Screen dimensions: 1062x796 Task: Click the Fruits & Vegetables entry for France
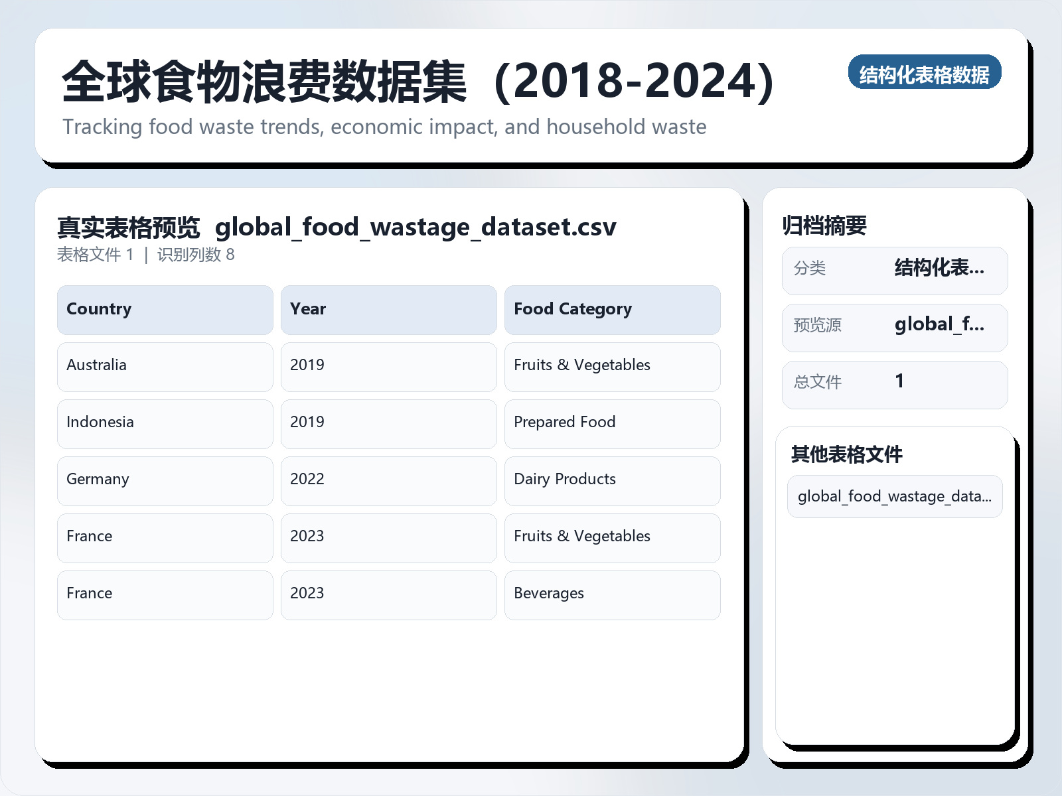point(581,537)
